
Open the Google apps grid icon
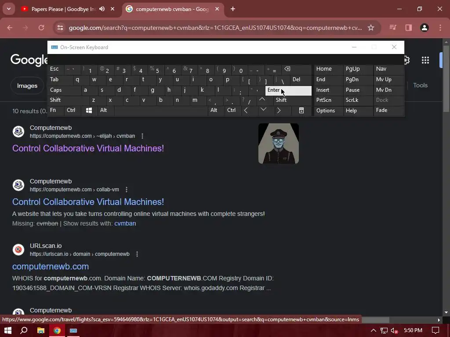425,60
